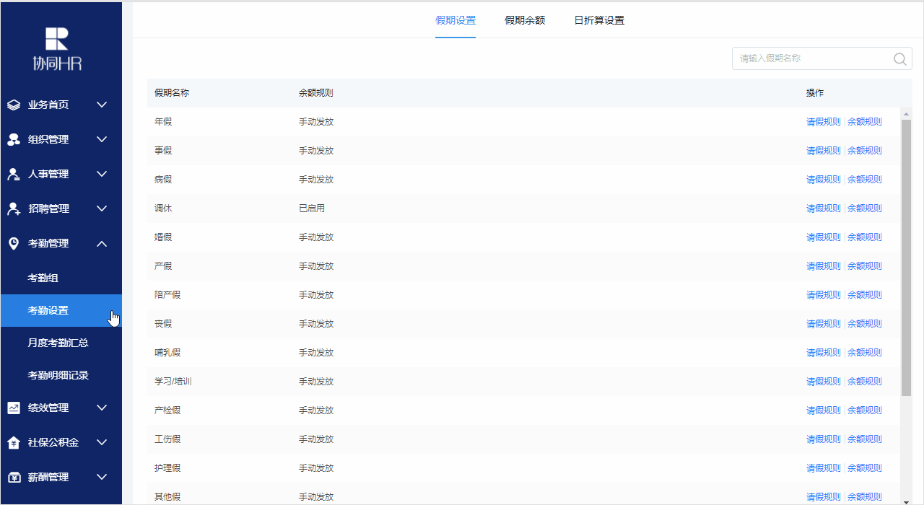Collapse the 考勤管理 menu chevron
Screen dimensions: 924x505
point(102,243)
